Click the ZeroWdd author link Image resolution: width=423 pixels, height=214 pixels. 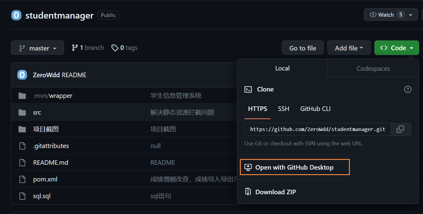(x=46, y=75)
